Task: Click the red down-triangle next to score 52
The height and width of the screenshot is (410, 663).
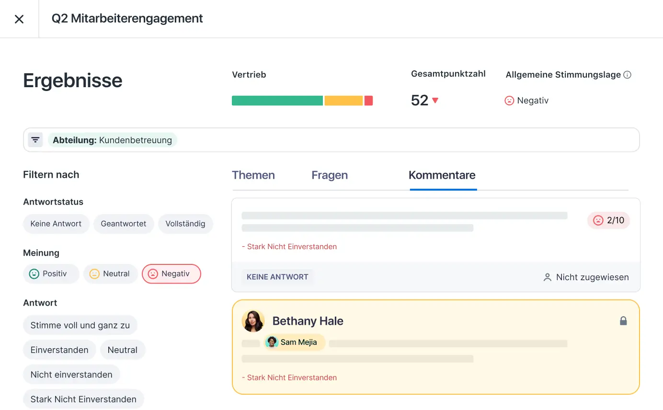Action: [x=435, y=101]
